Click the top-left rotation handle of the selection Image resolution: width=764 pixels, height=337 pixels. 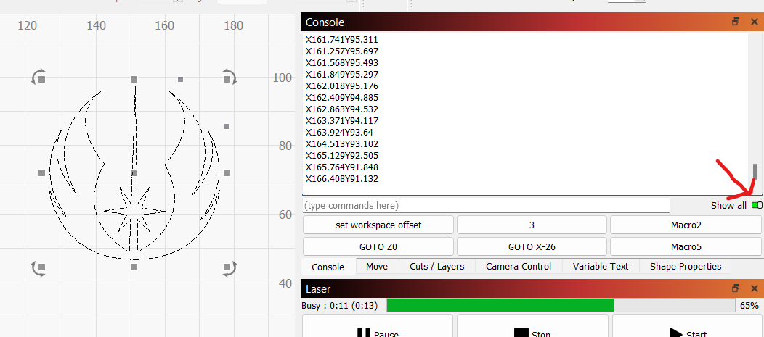pyautogui.click(x=37, y=77)
